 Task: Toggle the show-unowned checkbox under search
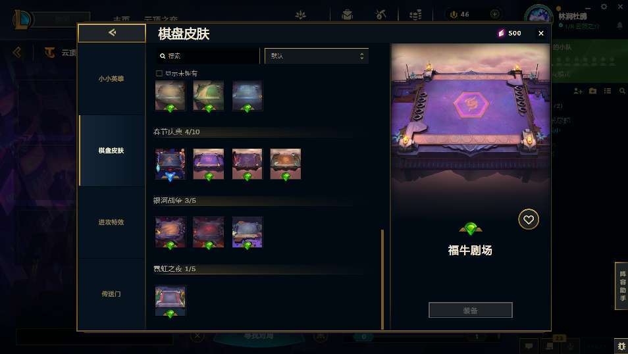159,73
